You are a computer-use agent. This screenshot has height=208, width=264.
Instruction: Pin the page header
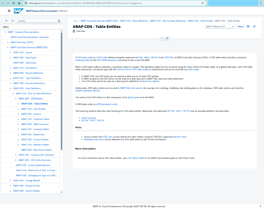(x=167, y=38)
